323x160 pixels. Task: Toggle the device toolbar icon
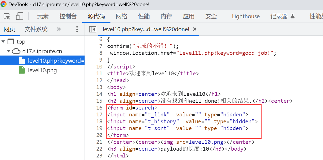(x=20, y=16)
